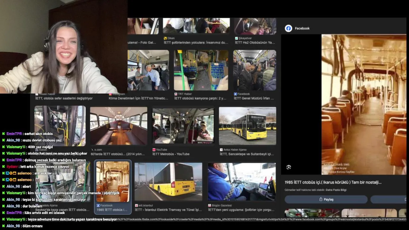Viewport: 409px width, 230px height.
Task: Click chat message 'lüks artvin edit mi izlesek'
Action: (45, 212)
